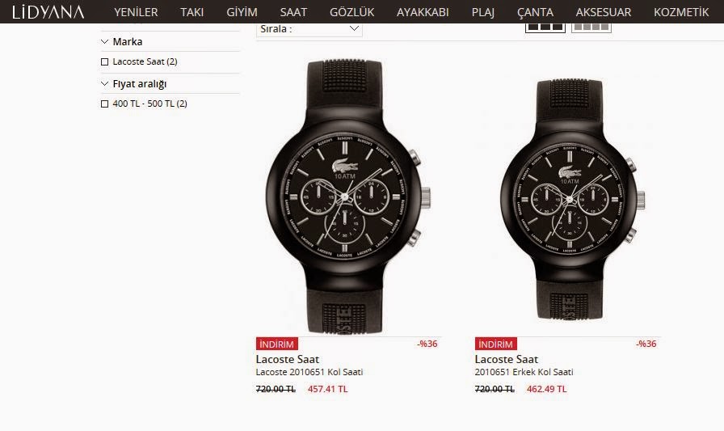Click the İNDİRİM badge on first watch
The width and height of the screenshot is (724, 431).
click(277, 344)
